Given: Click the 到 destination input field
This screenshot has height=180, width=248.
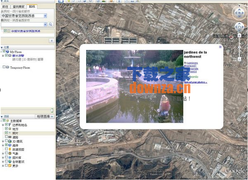Looking at the screenshot, I should coord(22,24).
